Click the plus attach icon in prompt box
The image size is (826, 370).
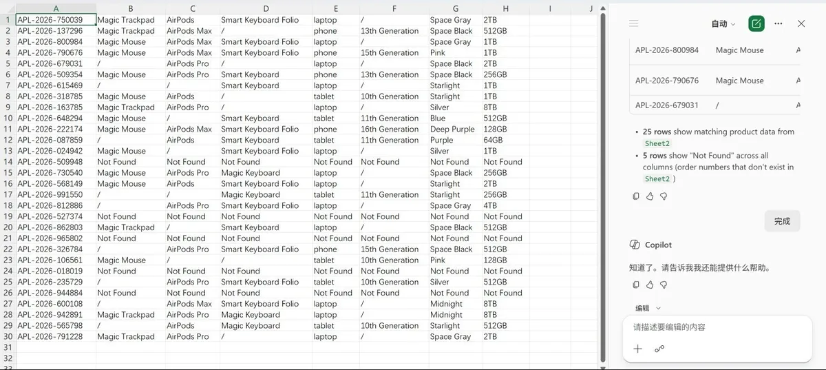click(637, 349)
